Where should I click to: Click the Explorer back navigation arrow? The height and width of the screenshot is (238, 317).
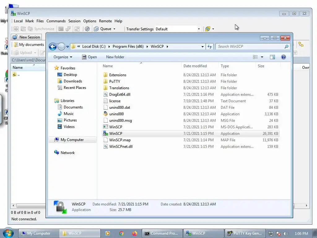(53, 46)
